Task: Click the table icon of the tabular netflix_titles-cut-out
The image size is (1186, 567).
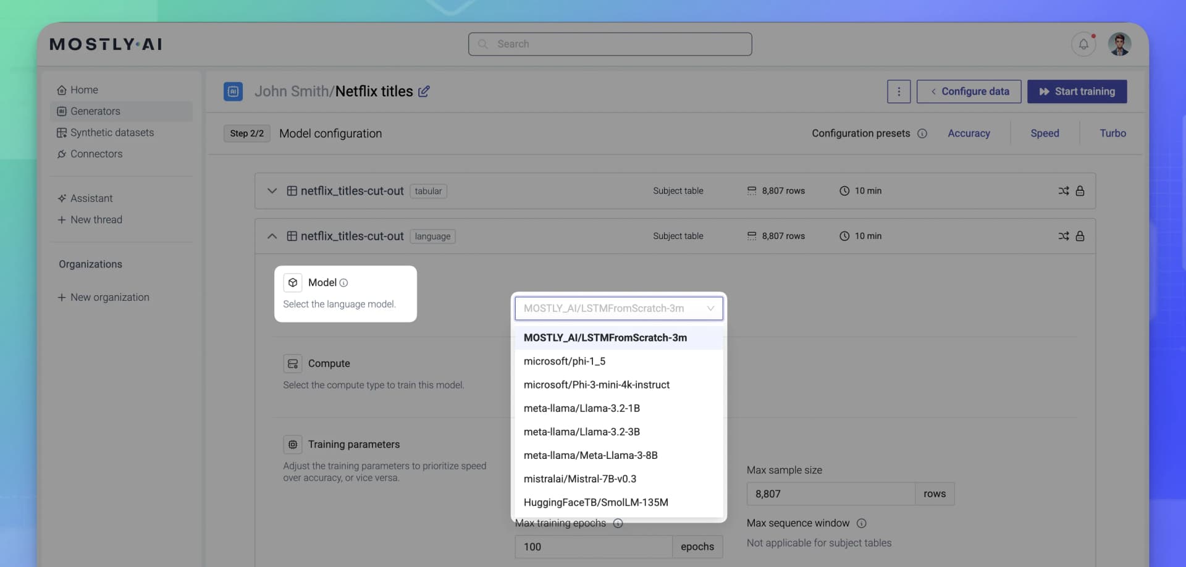Action: [292, 191]
